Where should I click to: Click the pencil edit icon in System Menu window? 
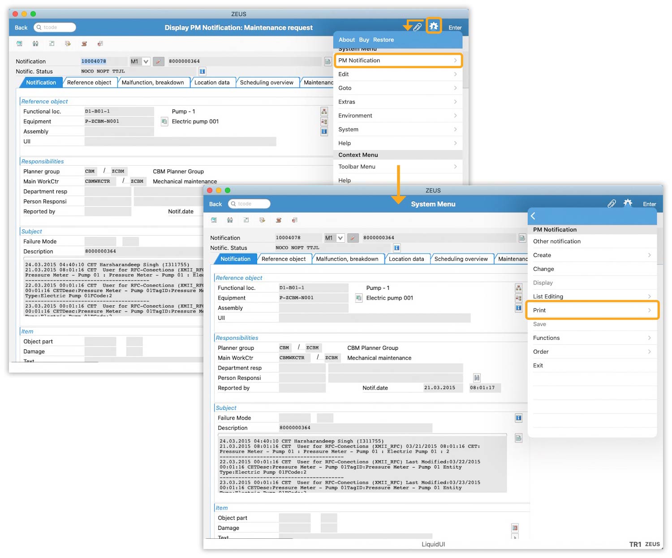pyautogui.click(x=353, y=238)
